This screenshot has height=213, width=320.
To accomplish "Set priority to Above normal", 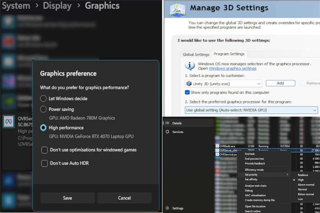I will point(306,185).
